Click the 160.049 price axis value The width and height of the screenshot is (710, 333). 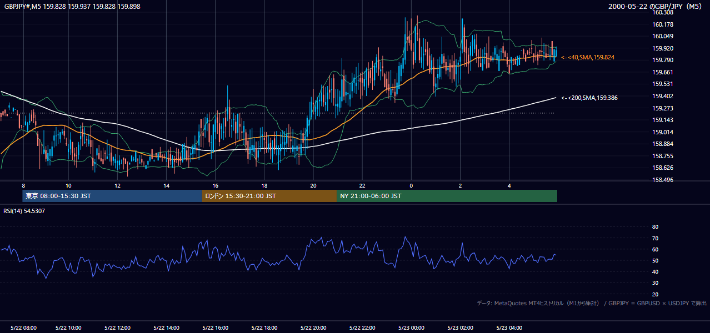663,36
